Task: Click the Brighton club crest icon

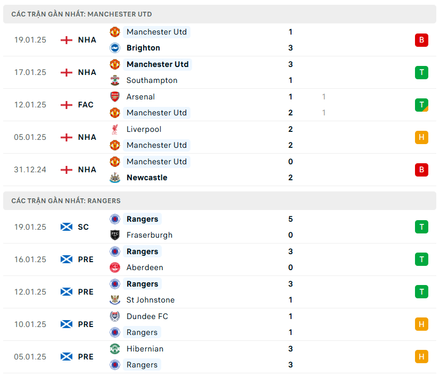Action: tap(115, 48)
